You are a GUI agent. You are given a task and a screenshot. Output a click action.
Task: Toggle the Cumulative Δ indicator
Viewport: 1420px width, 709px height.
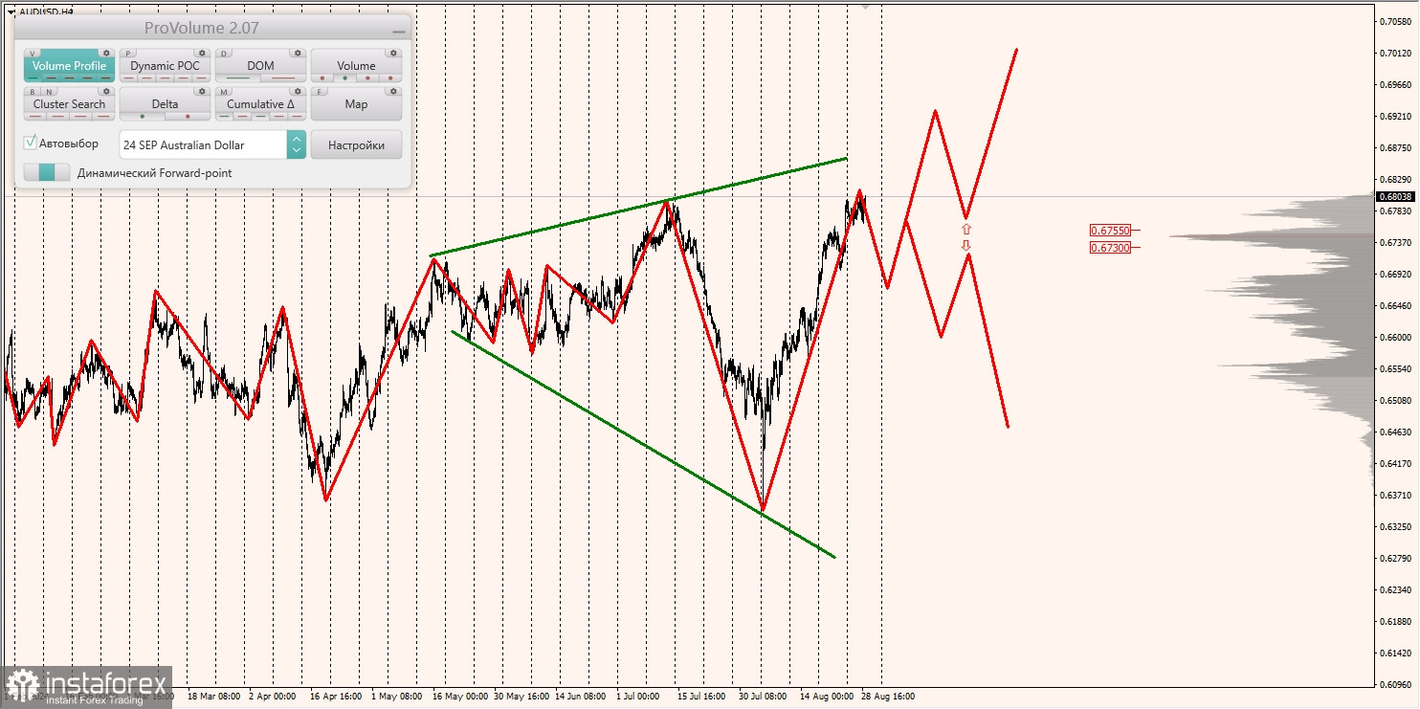click(x=260, y=103)
